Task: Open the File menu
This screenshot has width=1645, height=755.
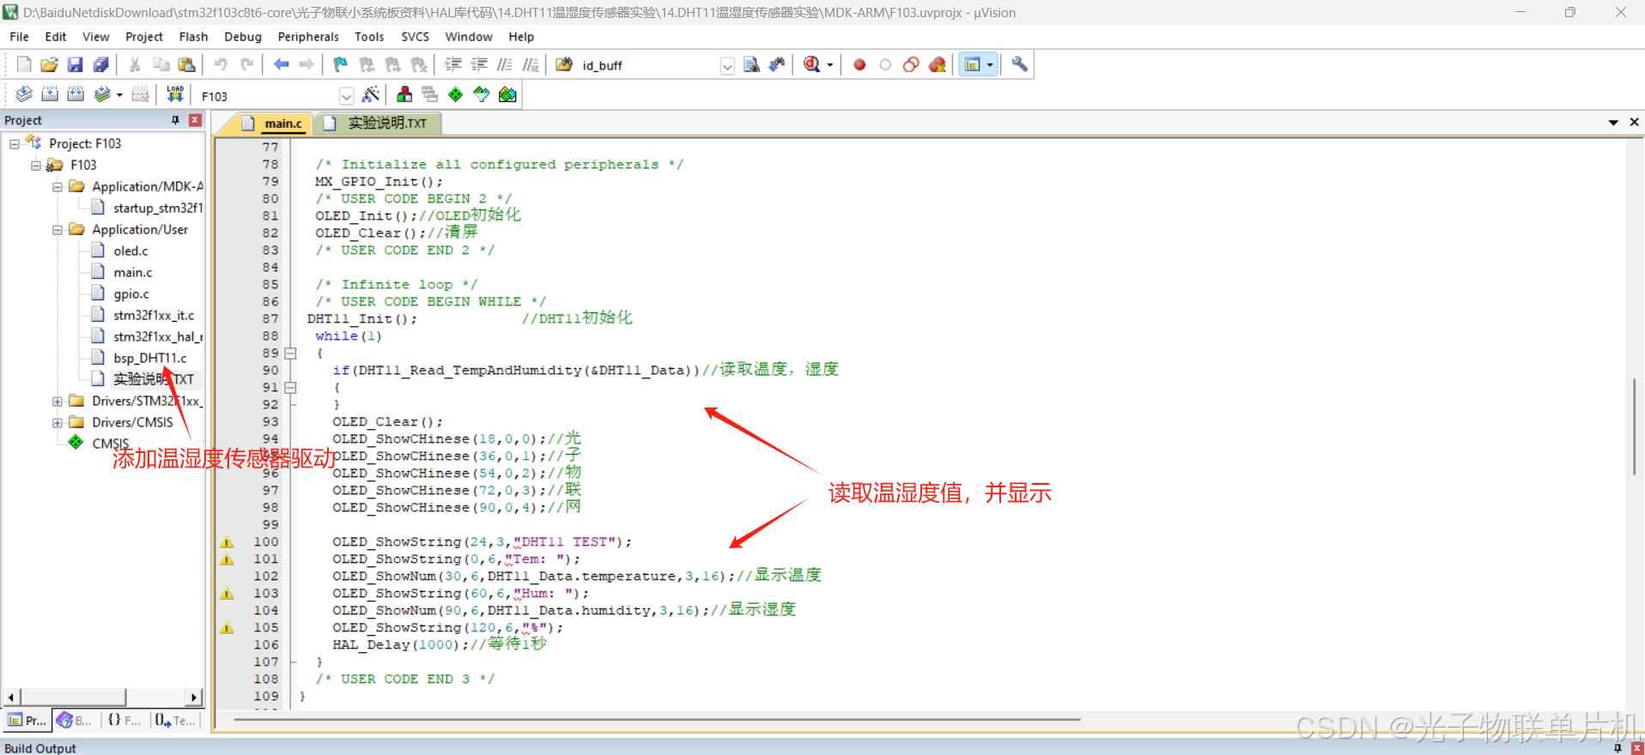Action: [19, 37]
